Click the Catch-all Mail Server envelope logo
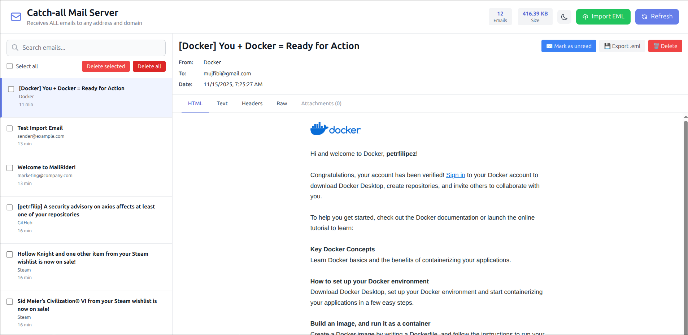The width and height of the screenshot is (688, 335). (x=16, y=16)
